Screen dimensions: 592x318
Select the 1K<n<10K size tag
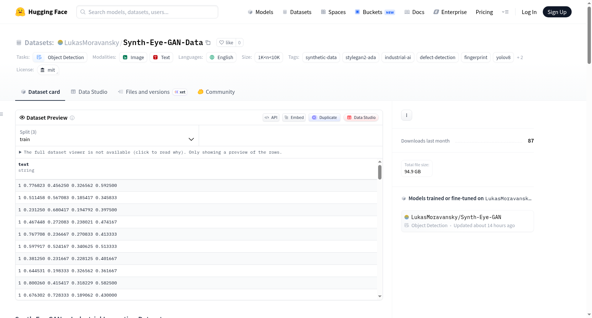point(269,57)
